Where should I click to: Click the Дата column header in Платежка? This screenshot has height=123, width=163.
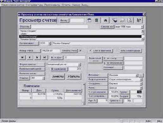[x=39, y=91]
